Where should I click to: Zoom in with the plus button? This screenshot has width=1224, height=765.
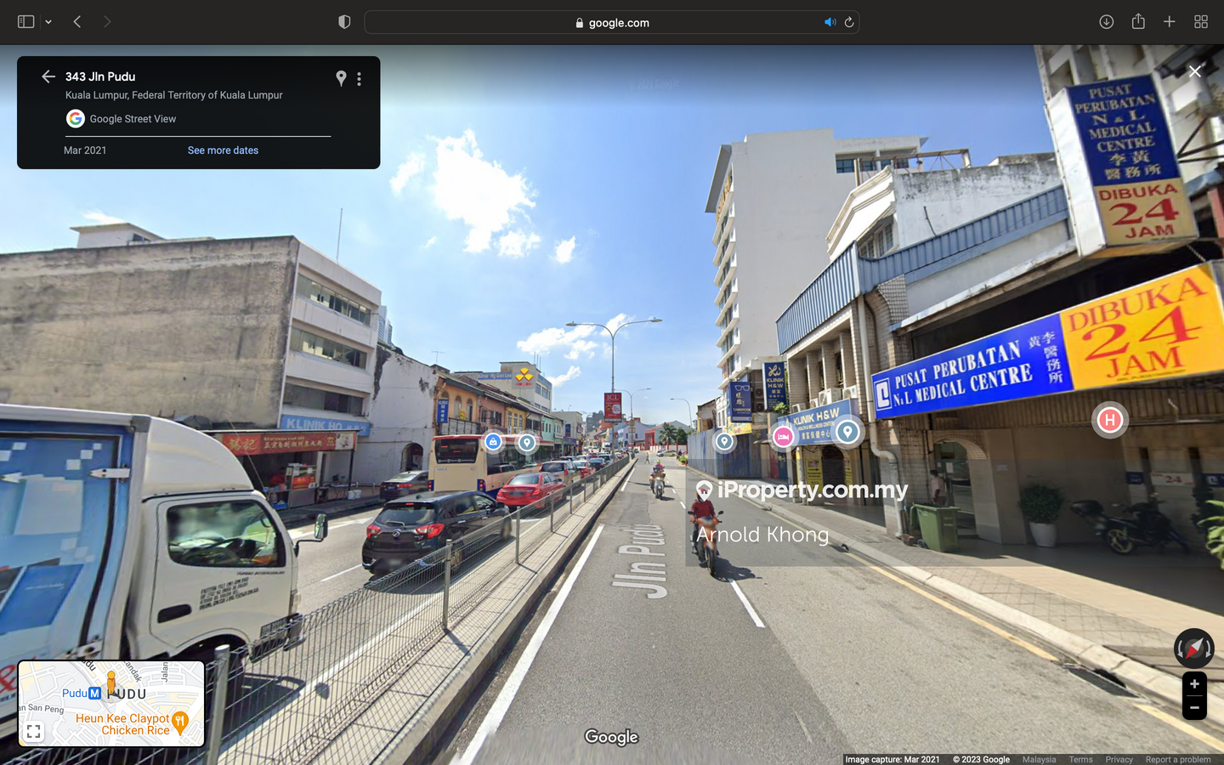[1194, 684]
